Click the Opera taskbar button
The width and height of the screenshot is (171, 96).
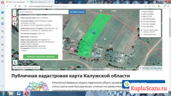pos(27,94)
